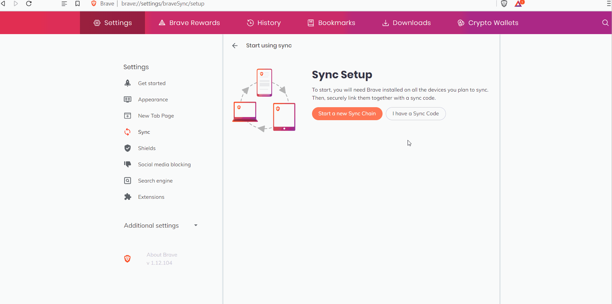
Task: Open the browser hamburger menu
Action: tap(609, 4)
